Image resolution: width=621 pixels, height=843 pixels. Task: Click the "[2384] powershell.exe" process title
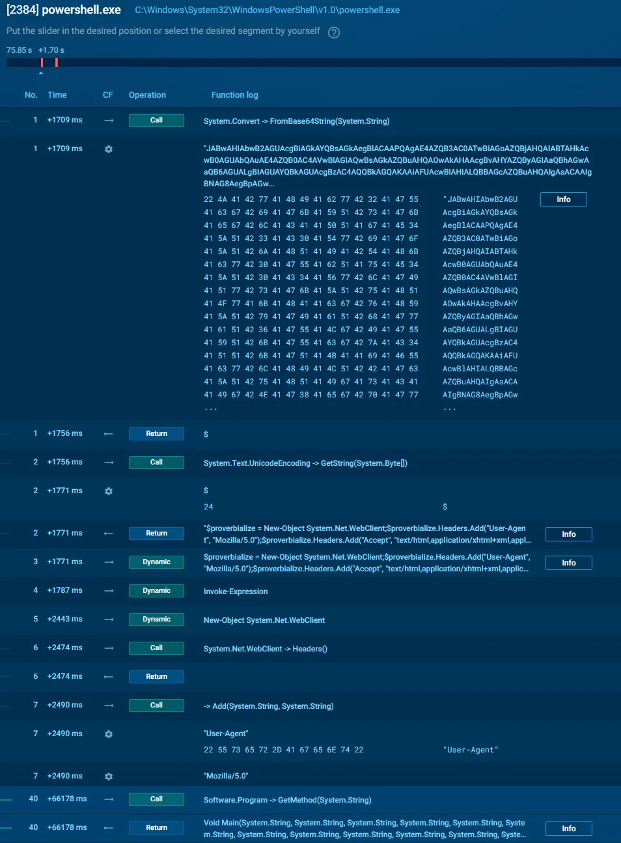point(64,10)
